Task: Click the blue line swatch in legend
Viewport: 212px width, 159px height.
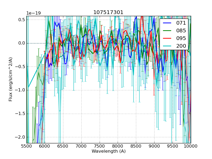Action: click(167, 23)
